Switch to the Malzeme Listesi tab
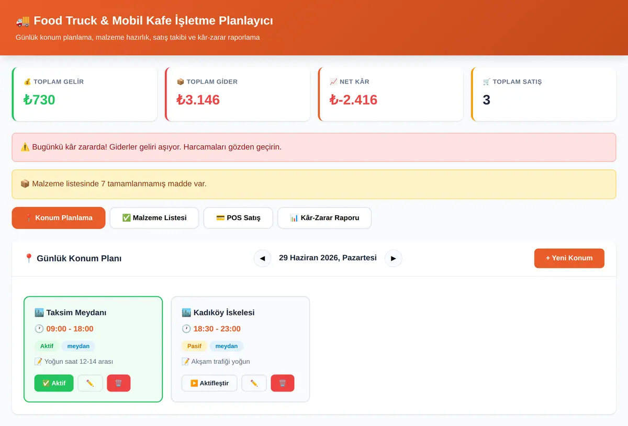Viewport: 628px width, 426px height. coord(154,218)
